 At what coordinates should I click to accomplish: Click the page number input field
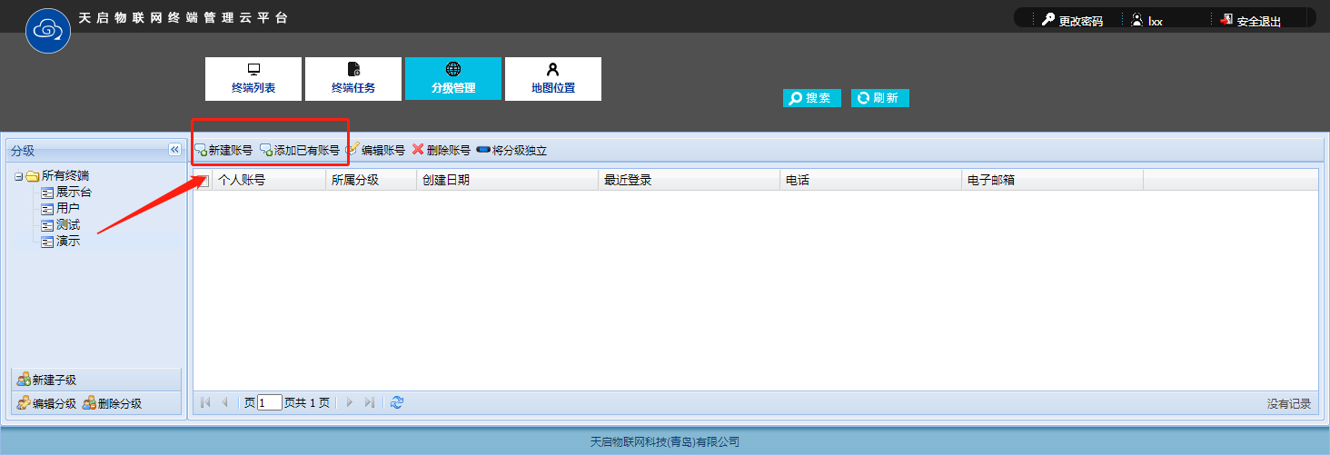coord(270,402)
